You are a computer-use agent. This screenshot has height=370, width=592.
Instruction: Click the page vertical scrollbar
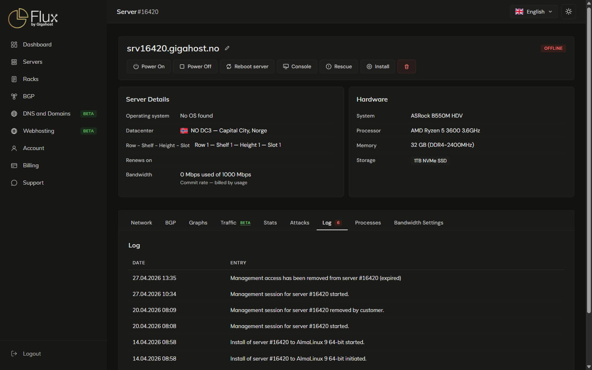pyautogui.click(x=589, y=160)
